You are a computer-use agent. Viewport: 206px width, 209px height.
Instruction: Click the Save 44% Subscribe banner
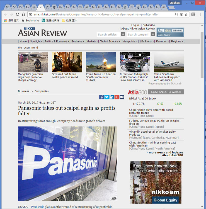click(x=170, y=32)
